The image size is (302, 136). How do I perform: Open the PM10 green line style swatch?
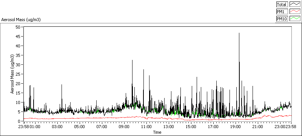[295, 18]
